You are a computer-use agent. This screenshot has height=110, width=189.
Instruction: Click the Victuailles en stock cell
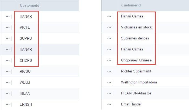coord(136,27)
